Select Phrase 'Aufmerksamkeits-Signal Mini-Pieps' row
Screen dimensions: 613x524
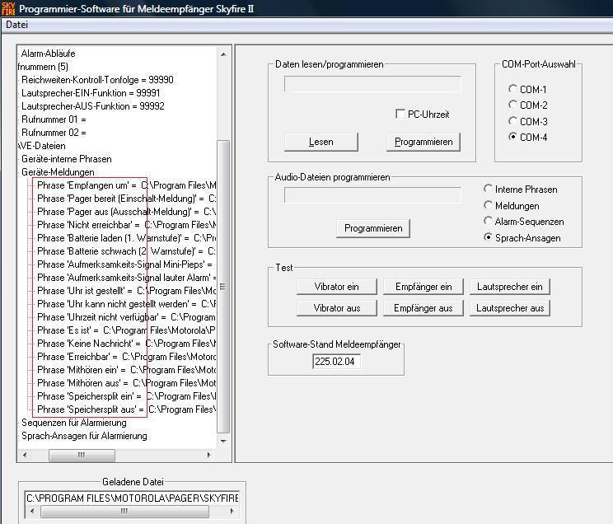tap(124, 264)
